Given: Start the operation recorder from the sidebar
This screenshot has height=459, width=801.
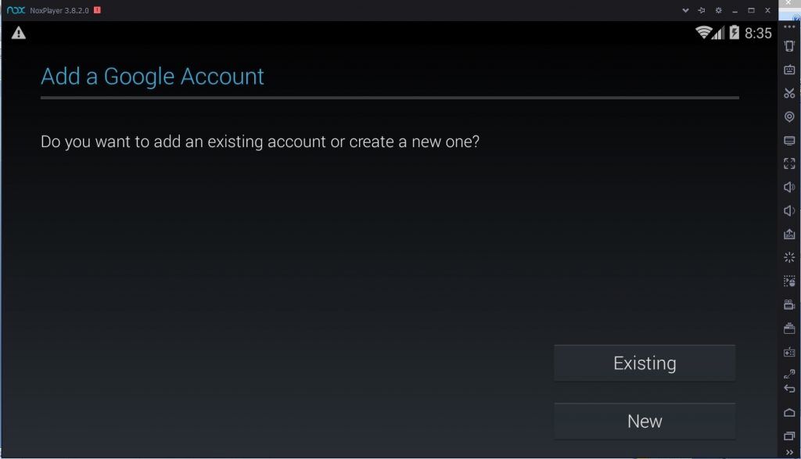Looking at the screenshot, I should 788,281.
